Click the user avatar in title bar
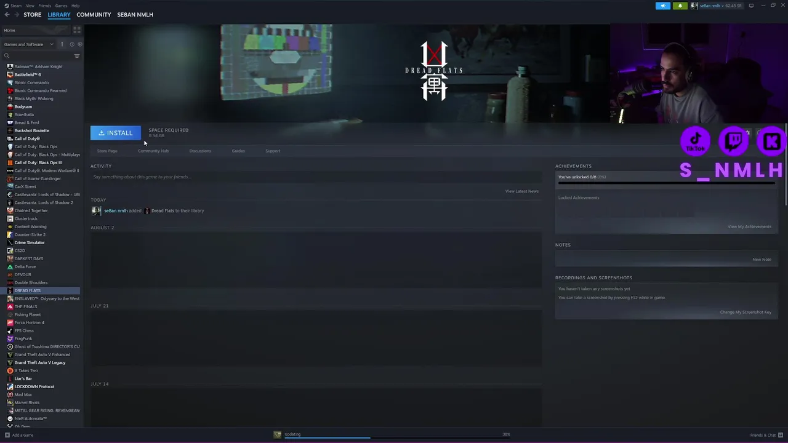This screenshot has width=788, height=443. (694, 6)
